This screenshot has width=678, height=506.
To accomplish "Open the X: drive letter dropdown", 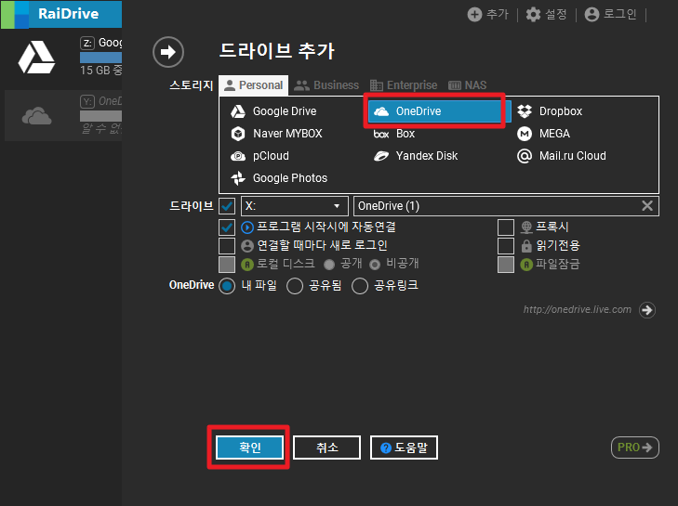I will pos(295,206).
